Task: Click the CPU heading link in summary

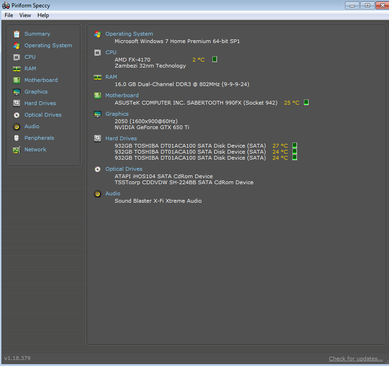Action: pyautogui.click(x=111, y=52)
